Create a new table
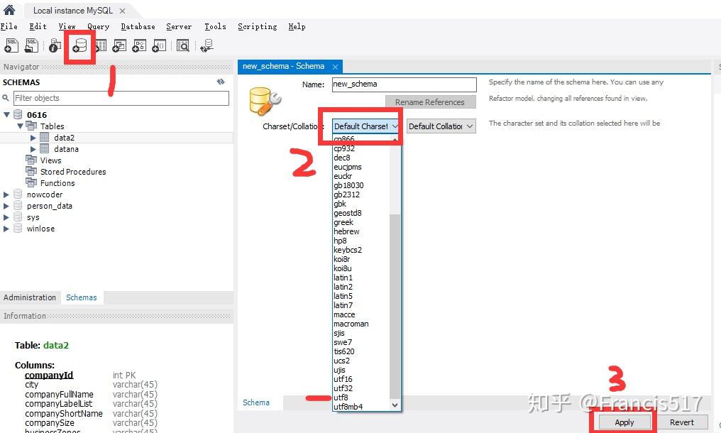The height and width of the screenshot is (433, 721). (99, 45)
